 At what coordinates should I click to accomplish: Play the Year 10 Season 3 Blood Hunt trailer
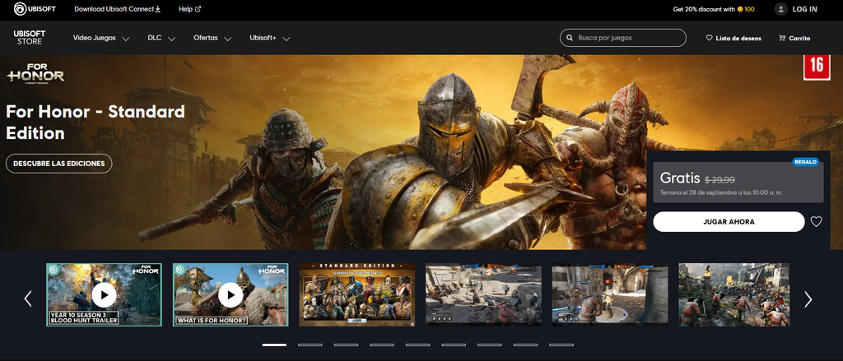(x=104, y=294)
